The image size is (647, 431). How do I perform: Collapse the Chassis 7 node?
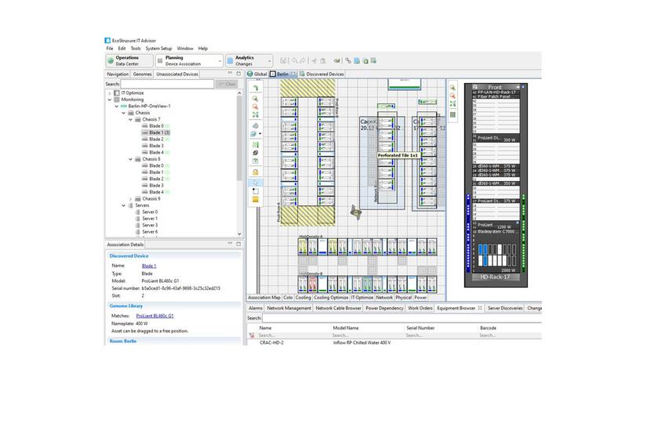coord(131,119)
